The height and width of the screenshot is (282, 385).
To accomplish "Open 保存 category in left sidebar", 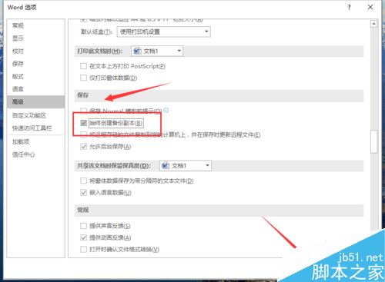I will [18, 64].
